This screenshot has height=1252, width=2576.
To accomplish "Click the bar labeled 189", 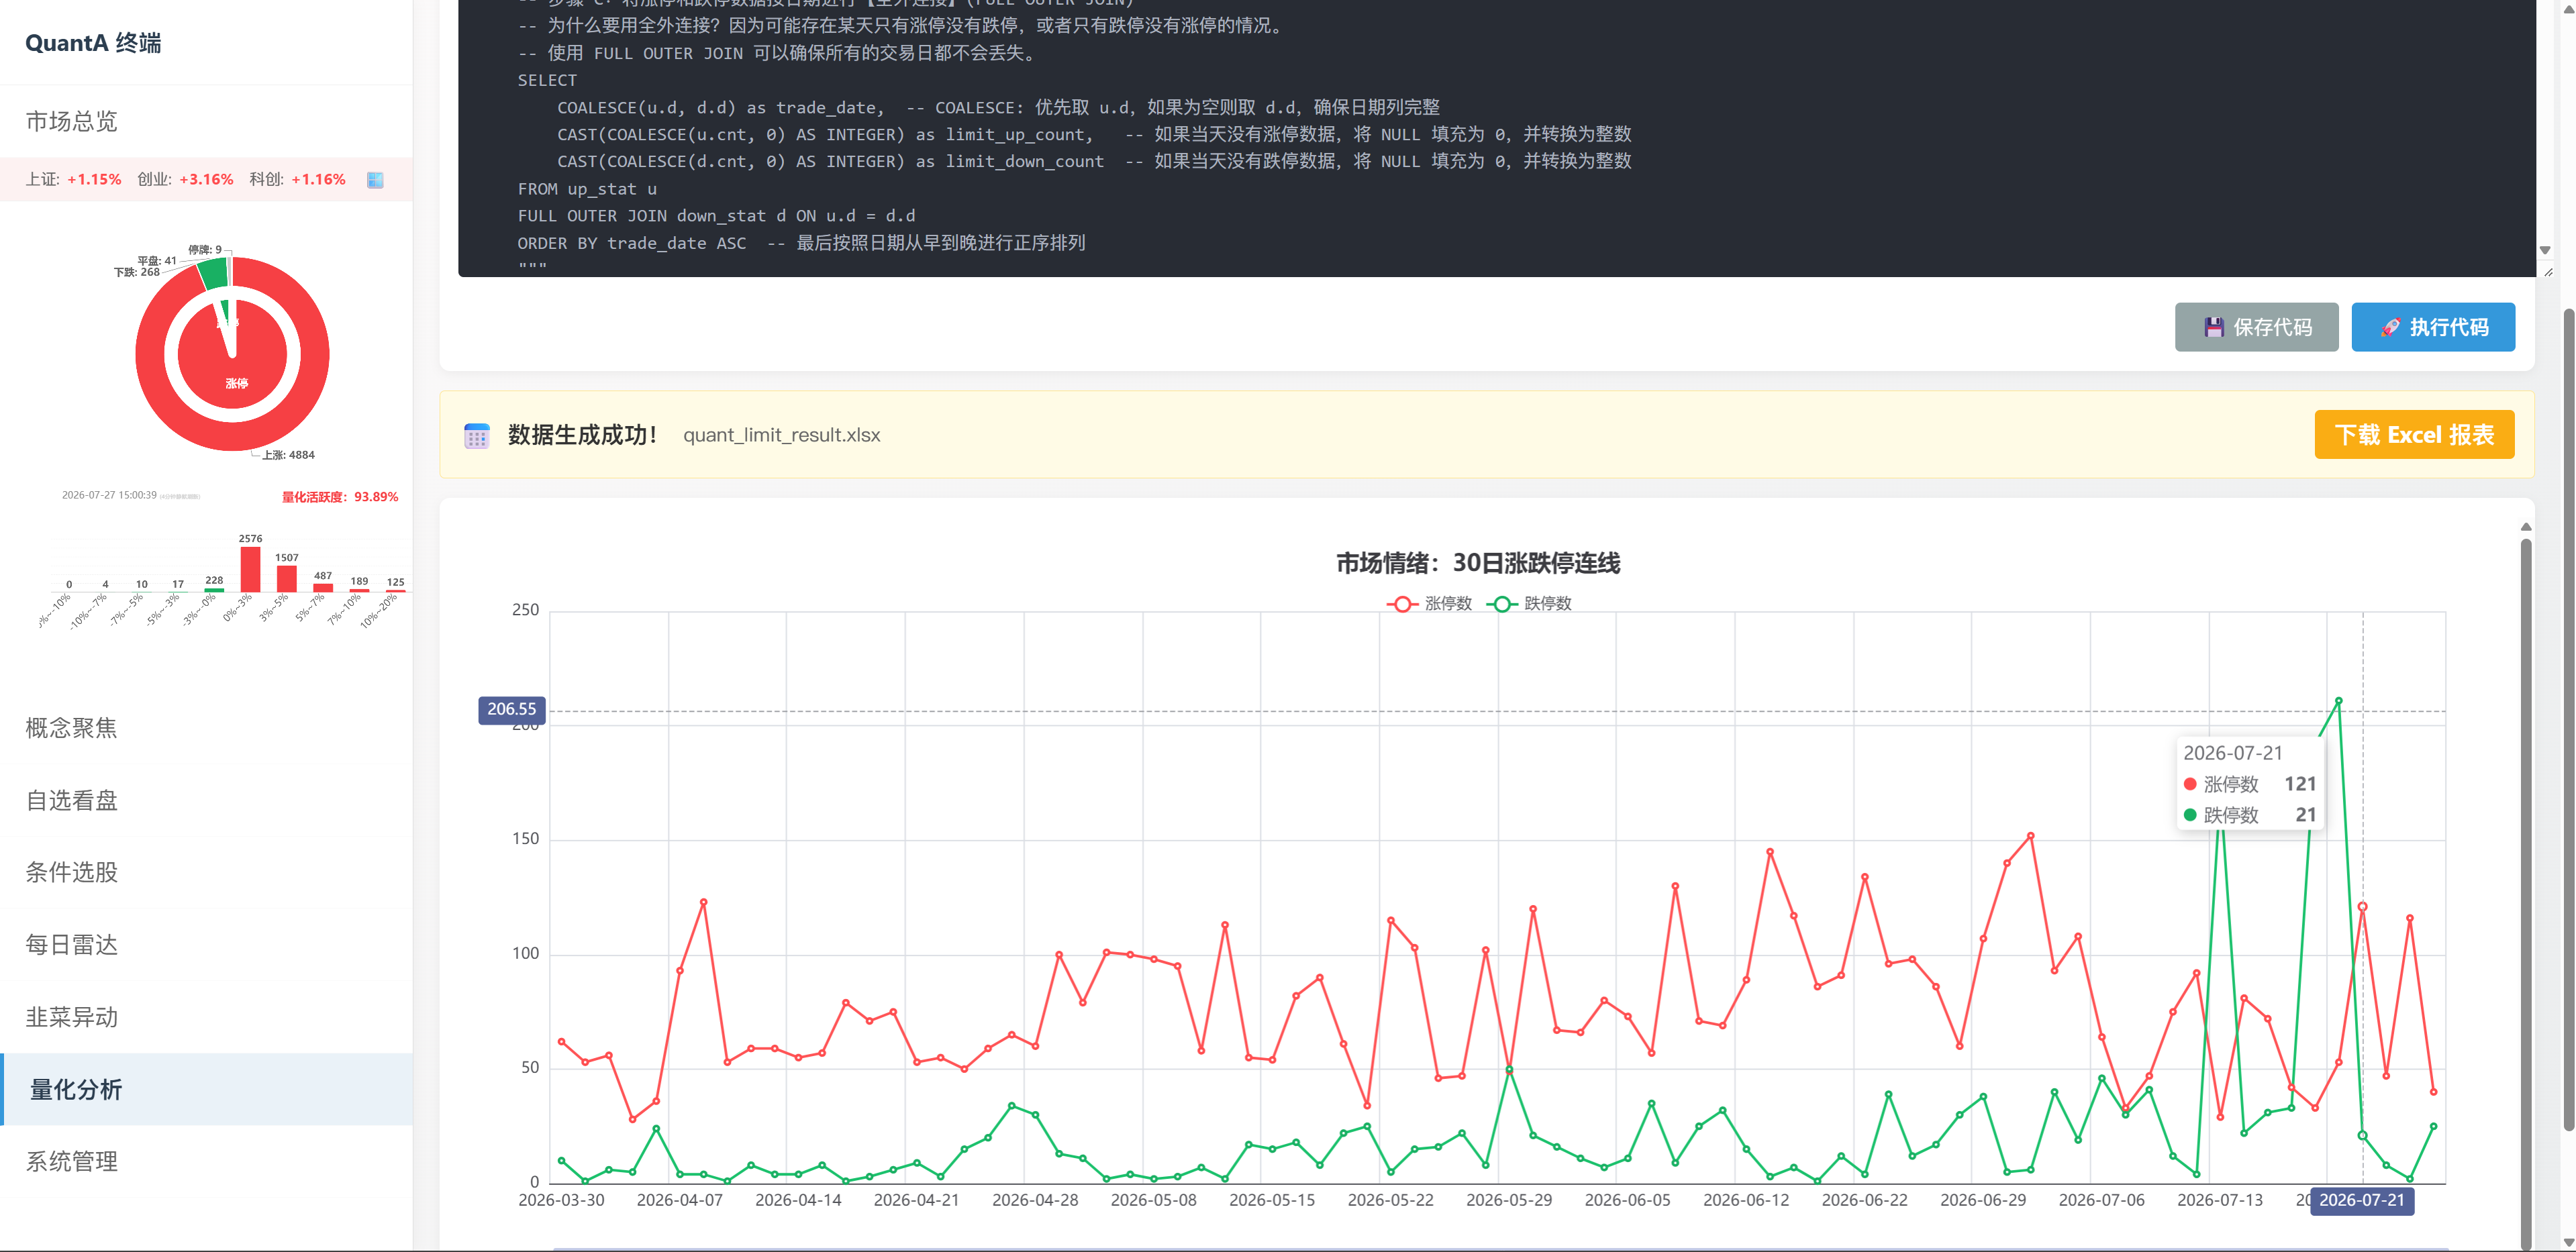I will pos(359,590).
